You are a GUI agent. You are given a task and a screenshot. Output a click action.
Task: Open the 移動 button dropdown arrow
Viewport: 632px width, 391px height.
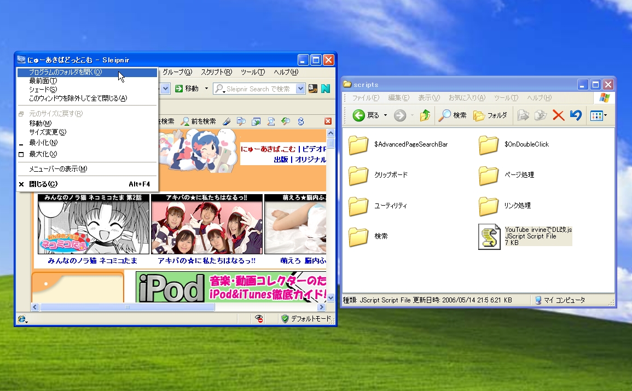(206, 89)
